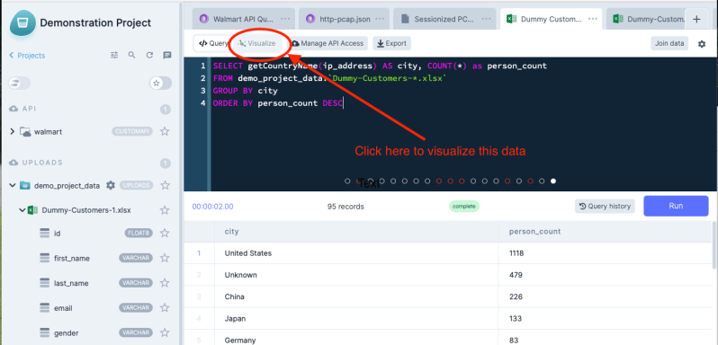The height and width of the screenshot is (345, 718).
Task: Star the walmart API source
Action: (165, 131)
